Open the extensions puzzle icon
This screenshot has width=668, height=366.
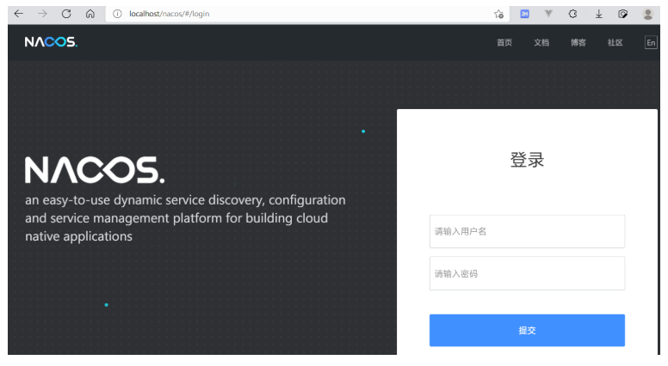573,14
